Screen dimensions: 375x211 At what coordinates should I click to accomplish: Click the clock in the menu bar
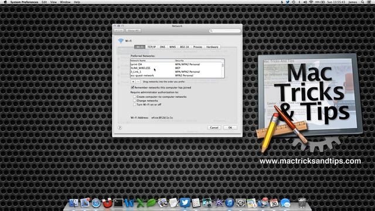(336, 2)
